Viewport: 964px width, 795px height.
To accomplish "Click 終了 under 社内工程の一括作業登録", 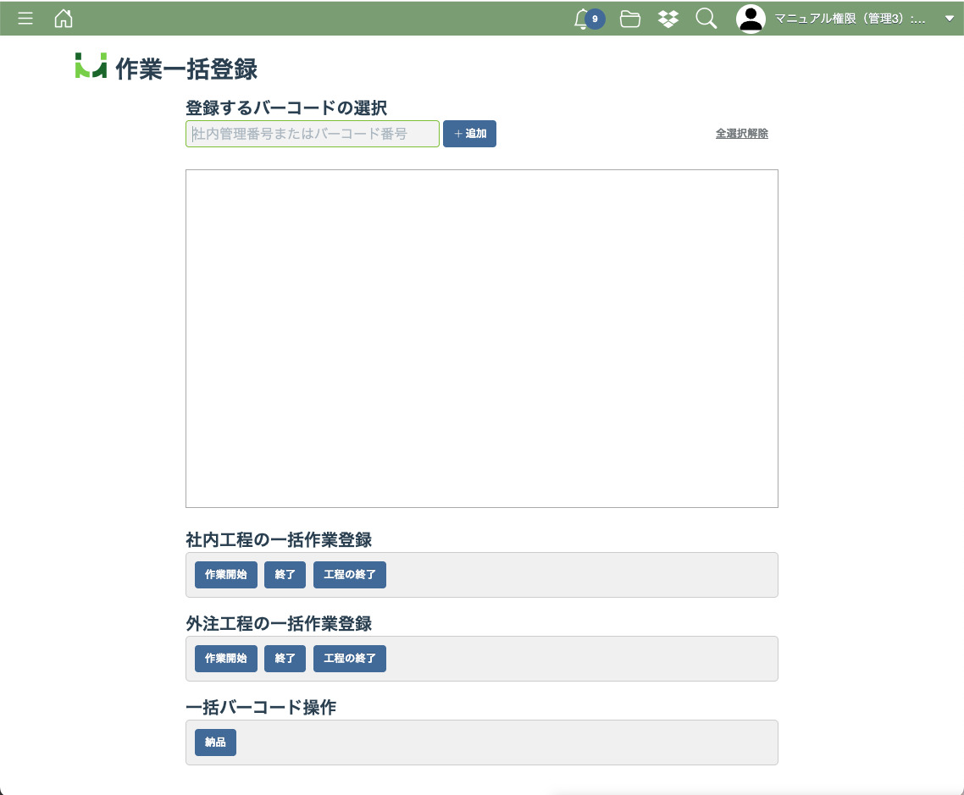I will 285,574.
